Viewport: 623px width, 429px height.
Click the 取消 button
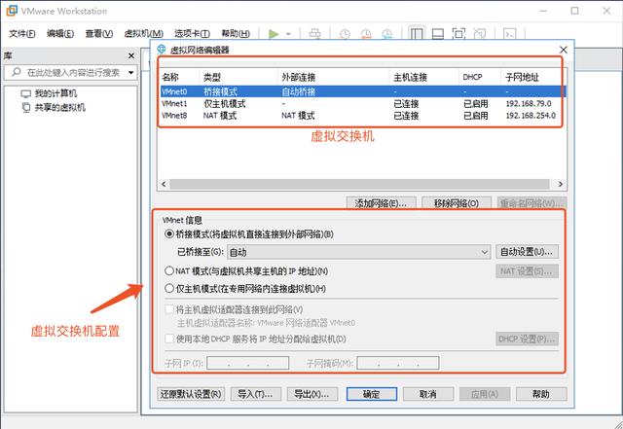point(428,394)
